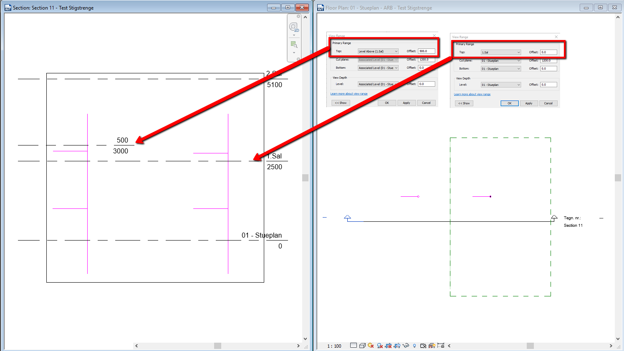Open the Visual Style cube icon
The width and height of the screenshot is (624, 351).
362,346
